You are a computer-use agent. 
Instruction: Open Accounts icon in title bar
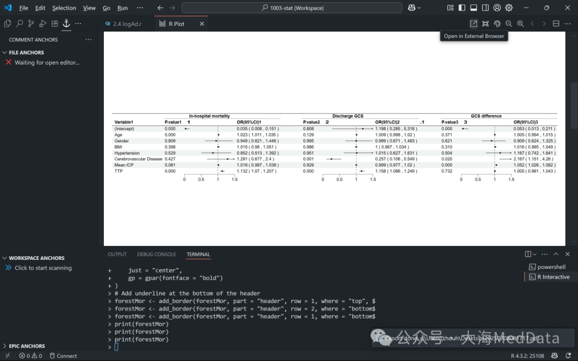coord(497,7)
